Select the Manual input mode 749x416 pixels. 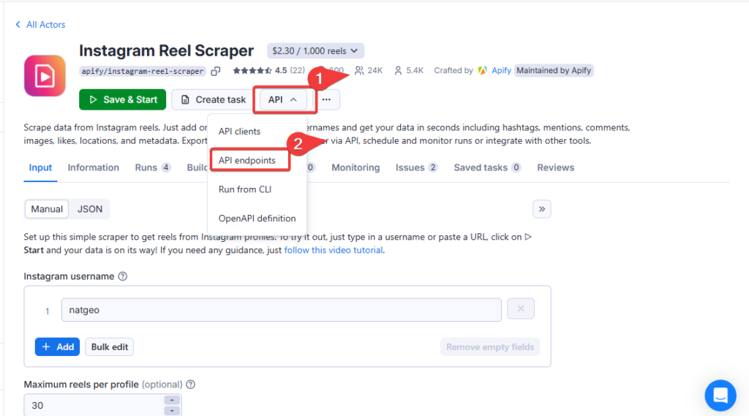[x=47, y=208]
